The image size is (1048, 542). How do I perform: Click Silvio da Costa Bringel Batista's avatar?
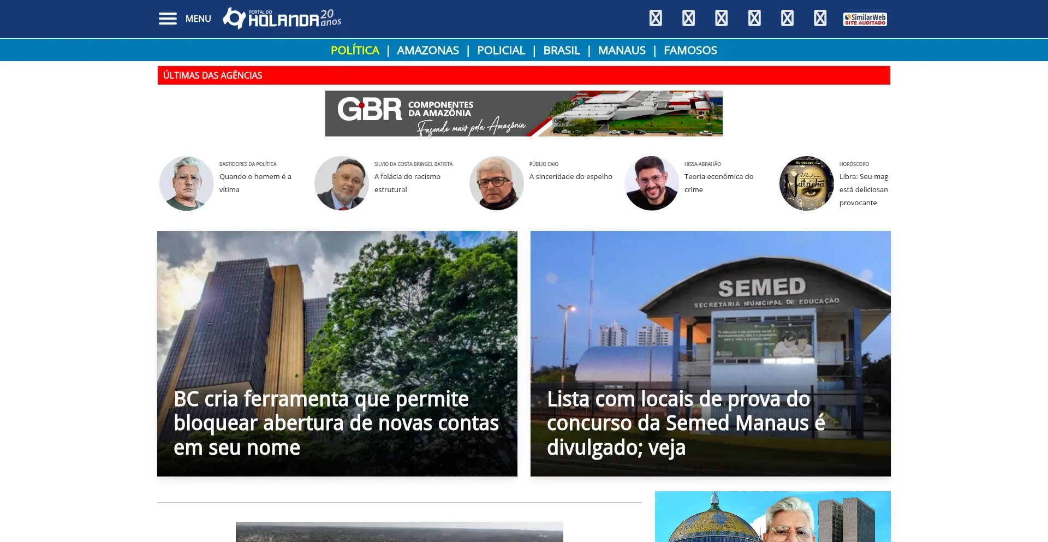(x=342, y=183)
